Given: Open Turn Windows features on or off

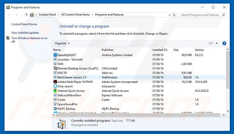Looking at the screenshot, I should coord(29,40).
